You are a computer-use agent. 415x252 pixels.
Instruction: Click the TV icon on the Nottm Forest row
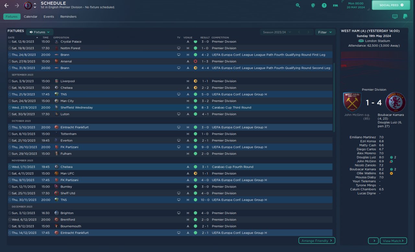coord(179,48)
